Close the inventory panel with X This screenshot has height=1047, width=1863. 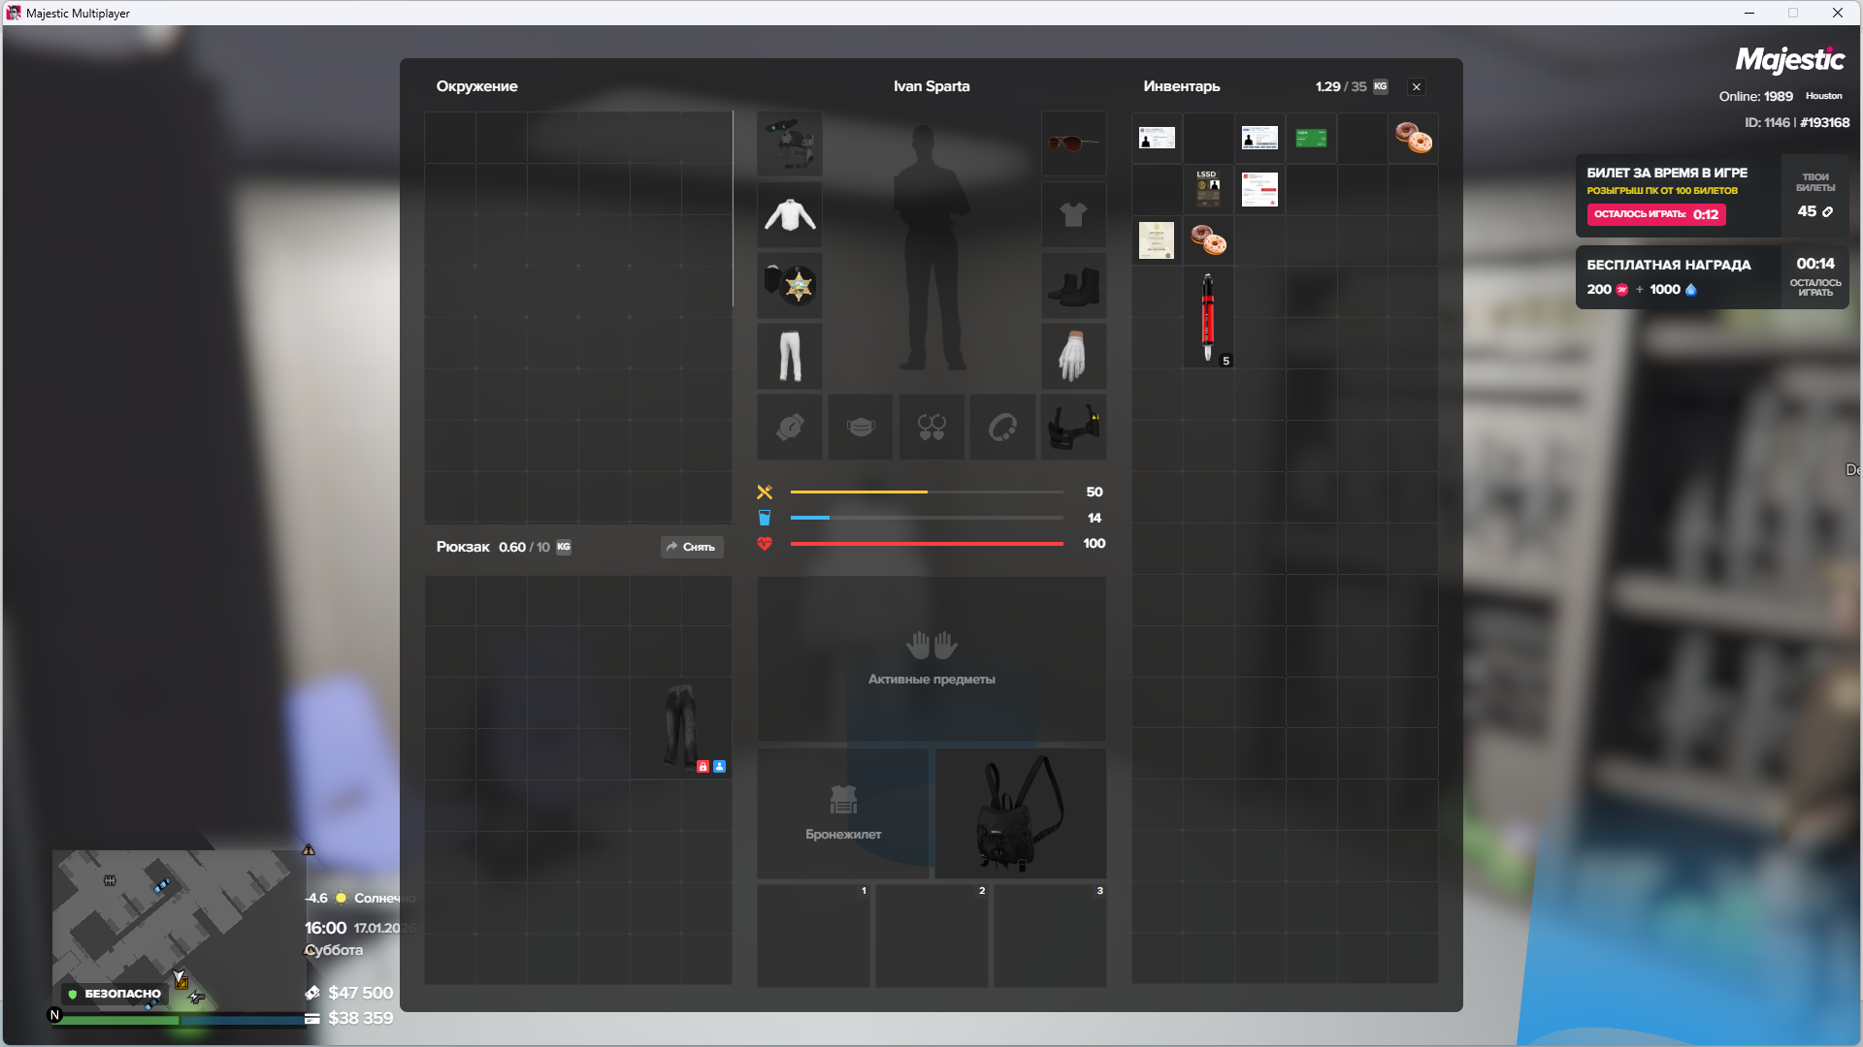[x=1417, y=87]
